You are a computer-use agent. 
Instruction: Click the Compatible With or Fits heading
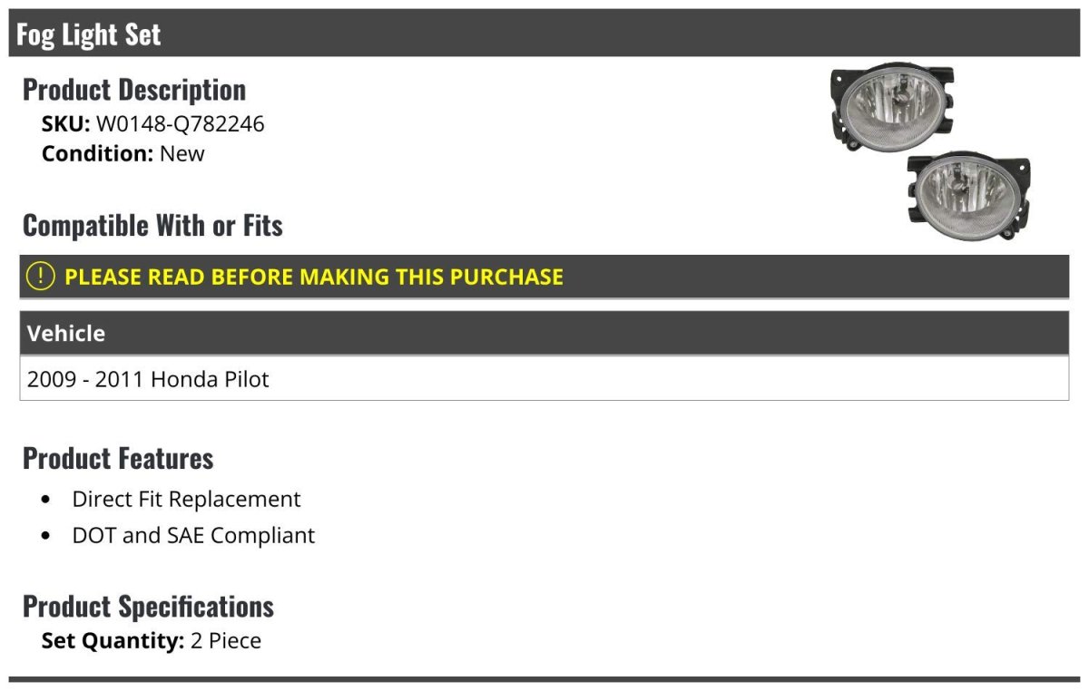152,226
